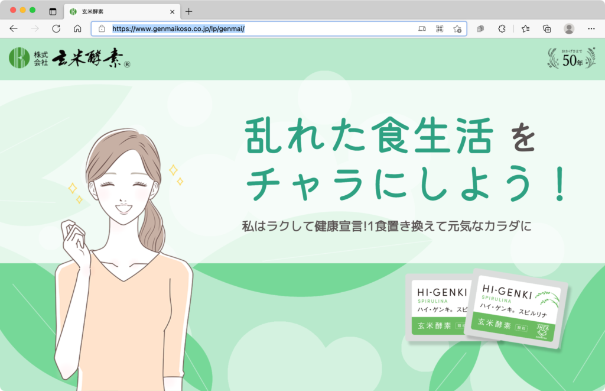The height and width of the screenshot is (391, 605).
Task: Close the 玄米酵素 tab
Action: pyautogui.click(x=173, y=11)
